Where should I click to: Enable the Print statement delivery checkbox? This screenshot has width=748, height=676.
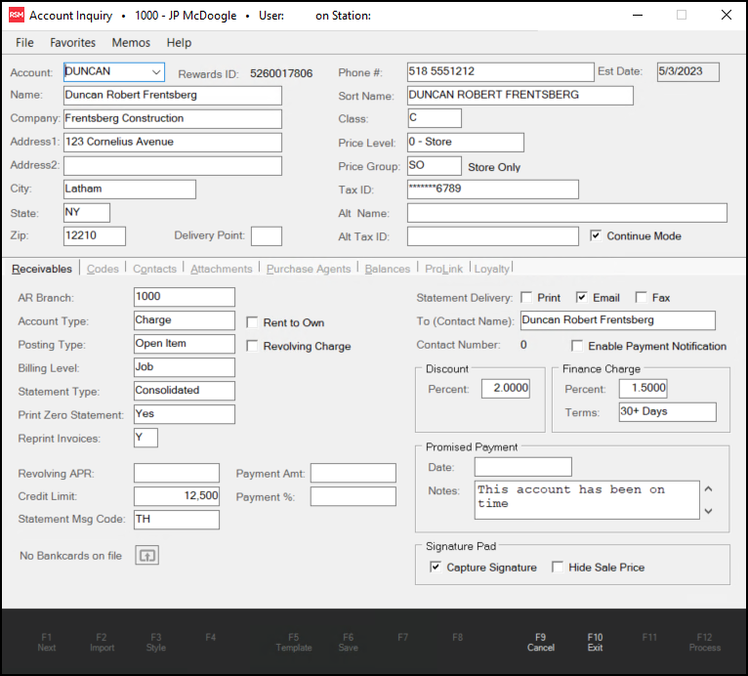(x=527, y=298)
